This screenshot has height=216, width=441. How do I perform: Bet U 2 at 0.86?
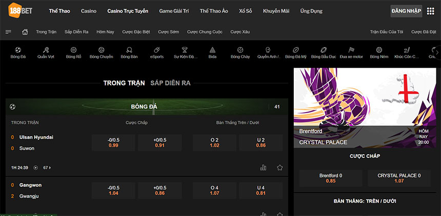point(260,143)
